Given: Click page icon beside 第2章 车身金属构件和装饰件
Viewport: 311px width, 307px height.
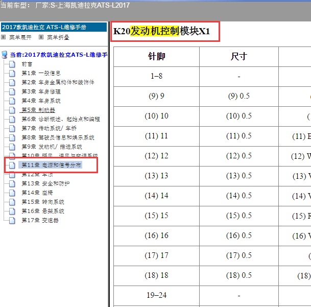Looking at the screenshot, I should [12, 82].
